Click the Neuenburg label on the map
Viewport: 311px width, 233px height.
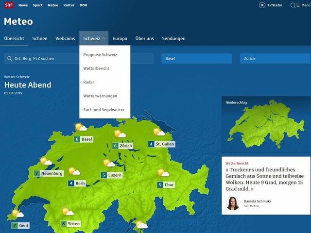(52, 173)
